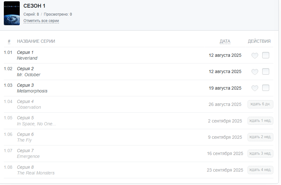Click the 'ждать 2 нед.' wait badge
This screenshot has height=185, width=281.
click(x=260, y=137)
